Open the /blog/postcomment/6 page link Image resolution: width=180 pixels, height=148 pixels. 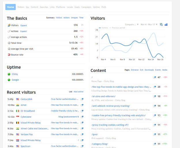point(69,117)
